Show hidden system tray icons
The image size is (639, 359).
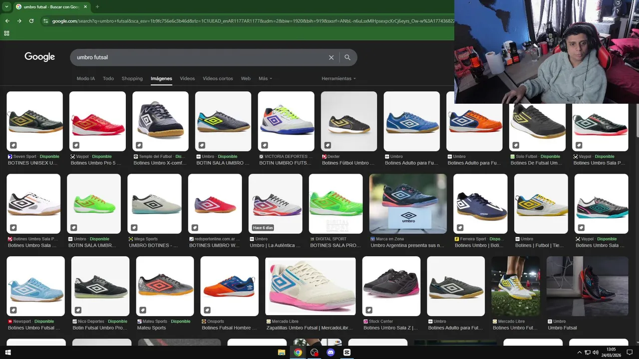tap(579, 353)
